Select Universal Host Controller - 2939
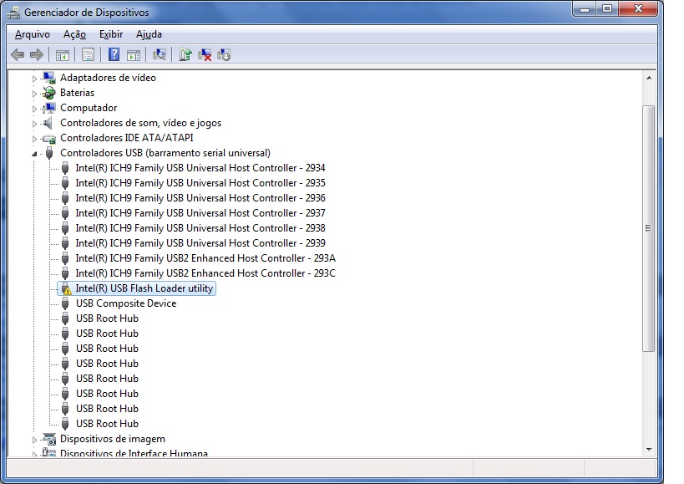 click(200, 243)
